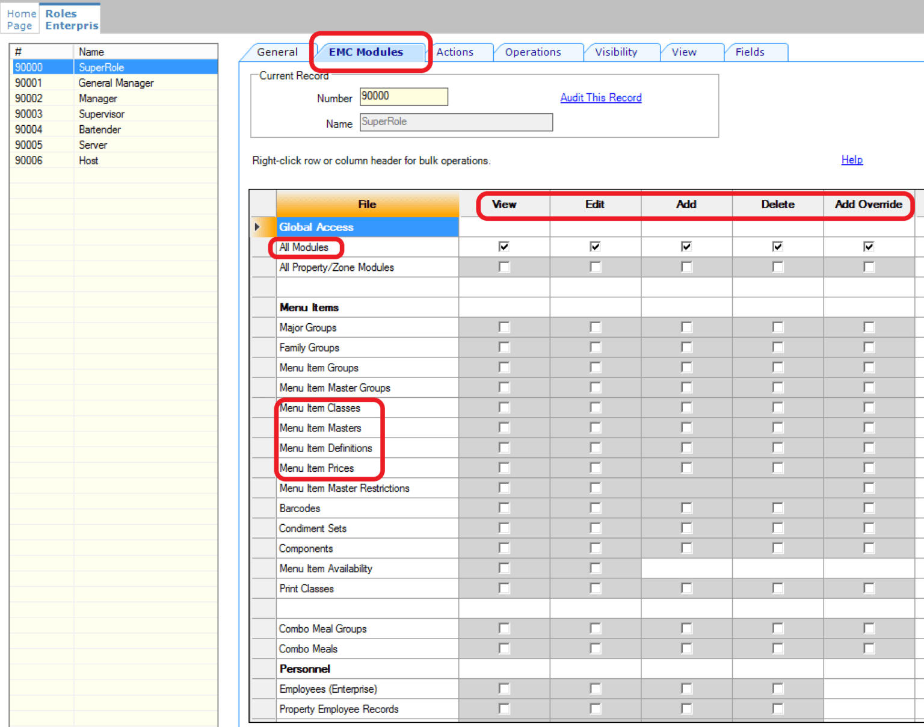Viewport: 924px width, 727px height.
Task: Open the Home Page tab
Action: pos(21,19)
